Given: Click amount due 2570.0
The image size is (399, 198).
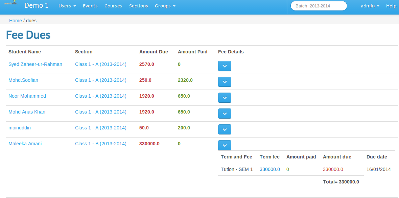Looking at the screenshot, I should (146, 64).
